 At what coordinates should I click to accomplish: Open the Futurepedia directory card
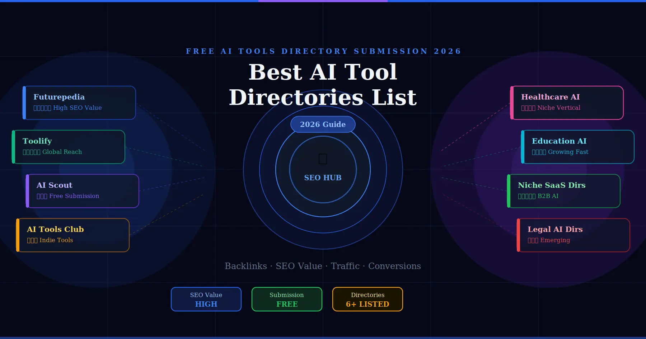(x=79, y=103)
